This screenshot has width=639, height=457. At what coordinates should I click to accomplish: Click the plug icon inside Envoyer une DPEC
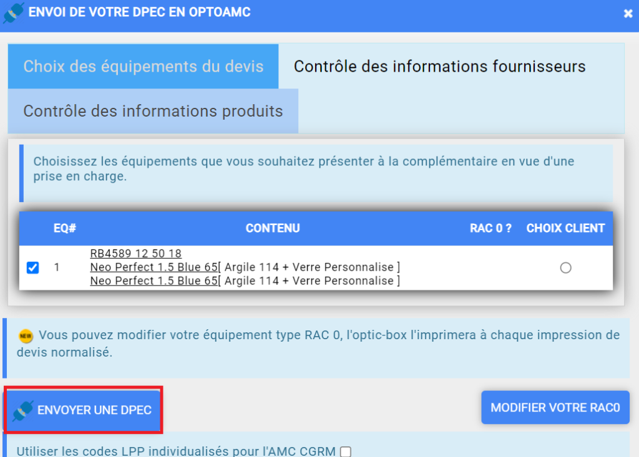point(23,411)
